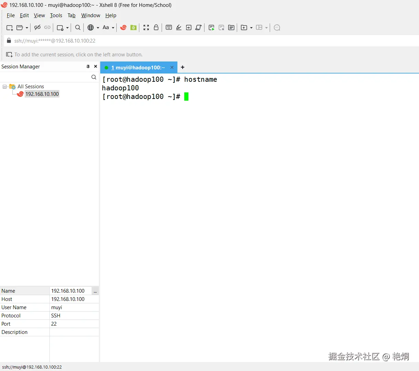Click the Session Manager search icon

pyautogui.click(x=94, y=77)
